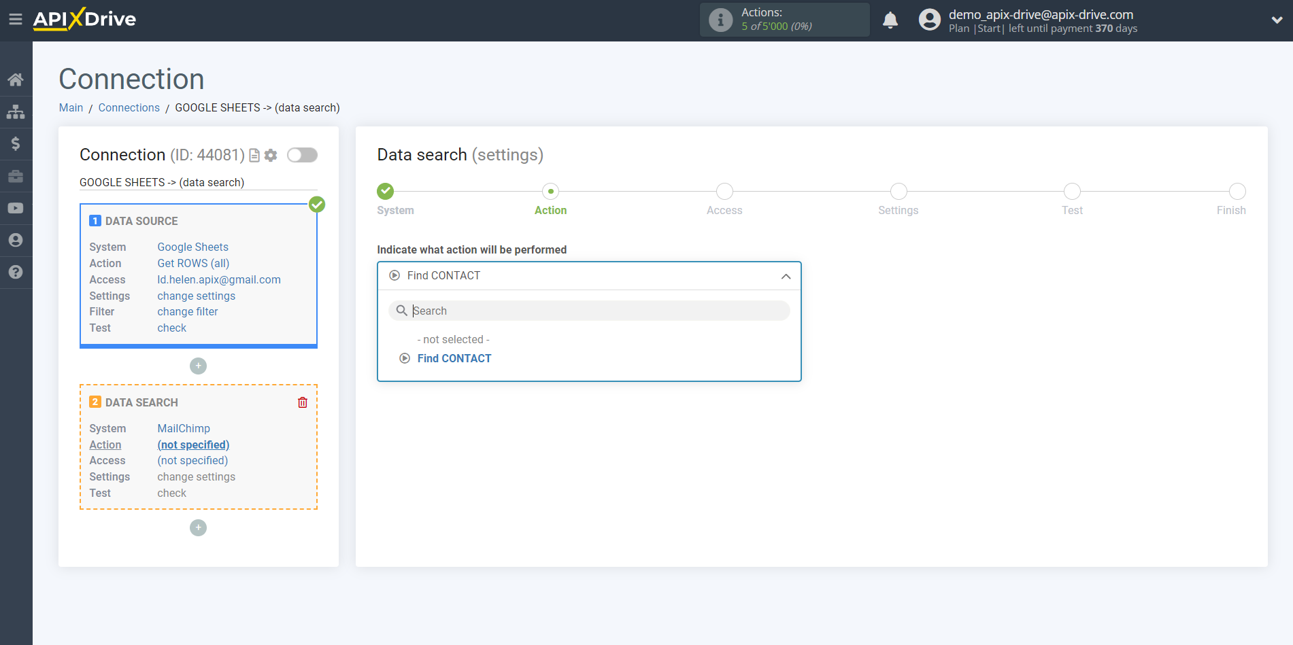
Task: Open the Get ROWS (all) action link
Action: click(193, 263)
